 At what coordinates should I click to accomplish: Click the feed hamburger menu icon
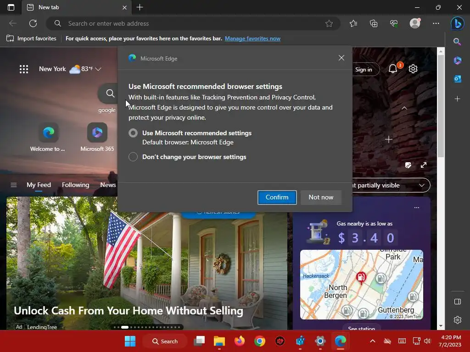[x=14, y=185]
